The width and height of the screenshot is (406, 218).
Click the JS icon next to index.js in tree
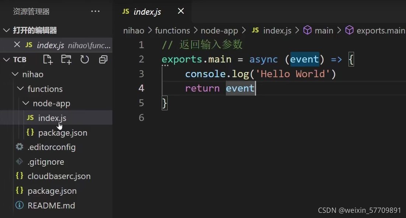point(30,118)
